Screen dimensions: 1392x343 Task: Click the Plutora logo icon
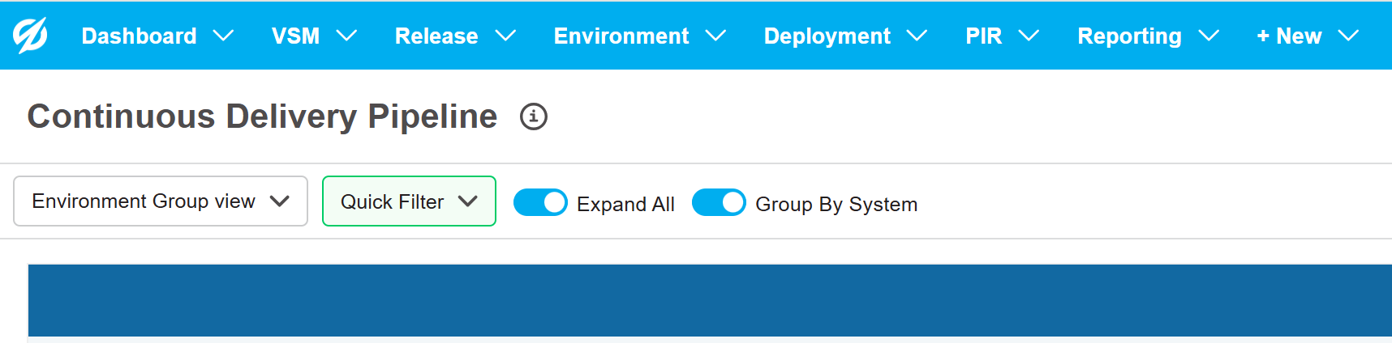[30, 36]
